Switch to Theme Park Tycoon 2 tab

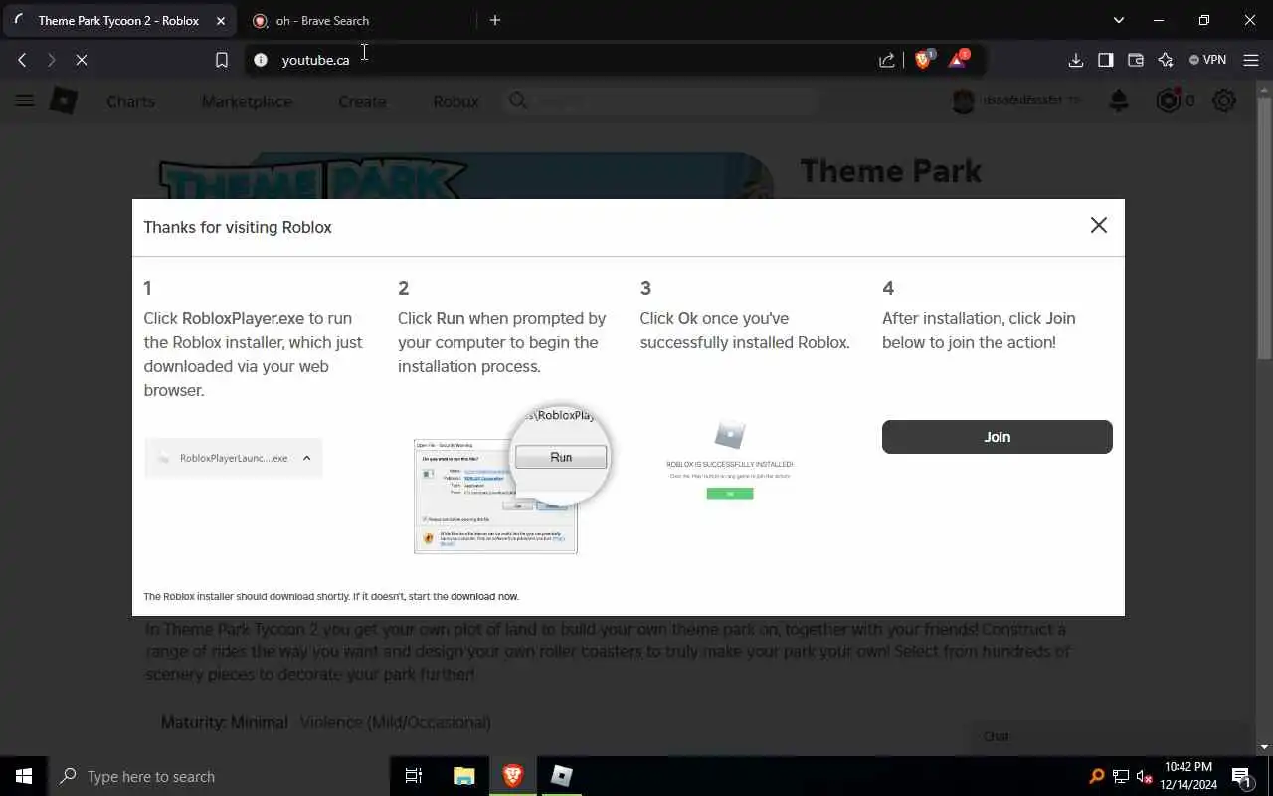[x=118, y=20]
